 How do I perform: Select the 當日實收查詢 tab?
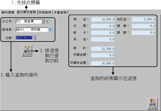pyautogui.click(x=26, y=12)
